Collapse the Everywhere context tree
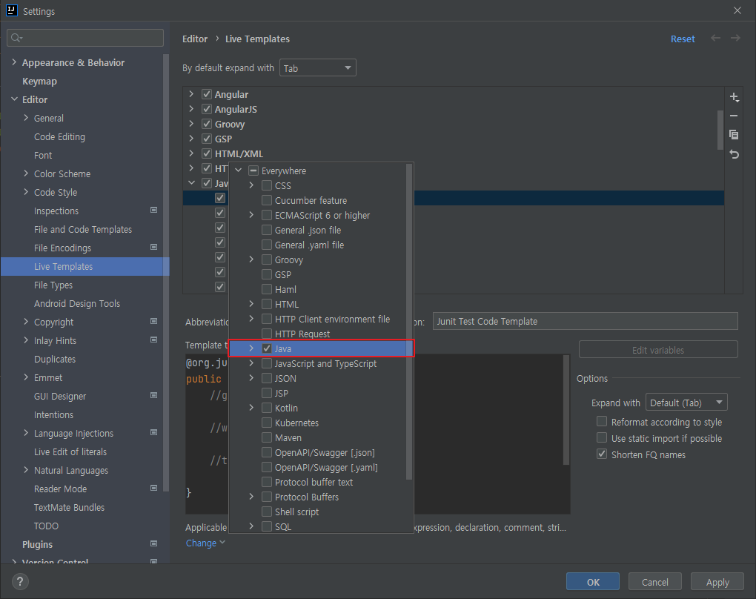Screen dimensions: 756x599 coord(238,171)
